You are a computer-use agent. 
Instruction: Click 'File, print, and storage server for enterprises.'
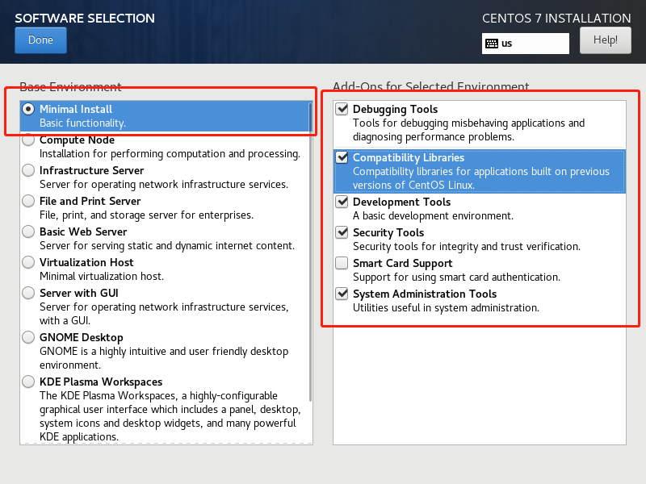click(x=146, y=215)
